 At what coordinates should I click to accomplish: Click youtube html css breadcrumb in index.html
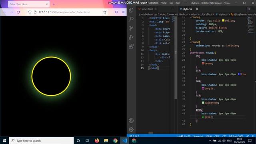point(148,14)
